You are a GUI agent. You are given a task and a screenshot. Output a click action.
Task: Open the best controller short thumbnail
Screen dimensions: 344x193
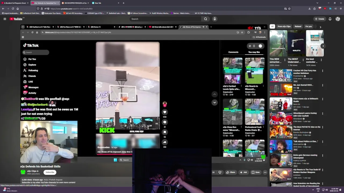pos(315,43)
